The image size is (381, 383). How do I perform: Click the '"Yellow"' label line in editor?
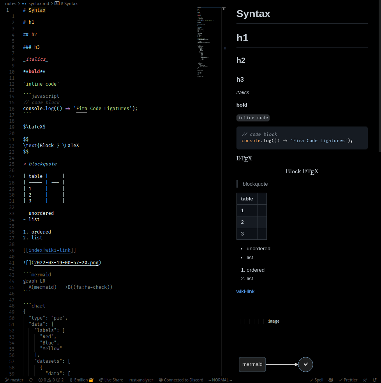[x=51, y=349]
